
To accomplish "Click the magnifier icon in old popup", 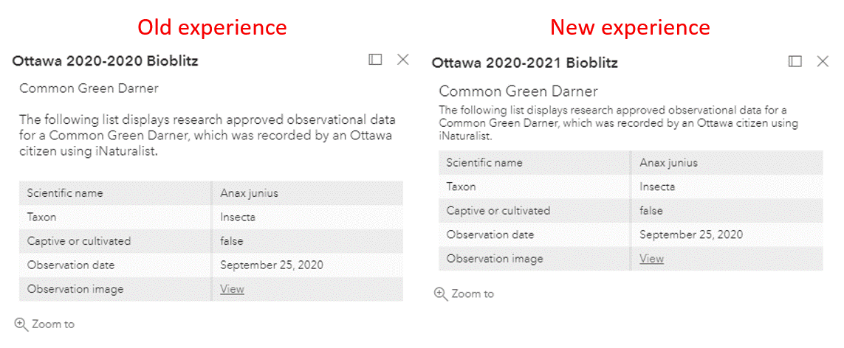I will point(21,324).
